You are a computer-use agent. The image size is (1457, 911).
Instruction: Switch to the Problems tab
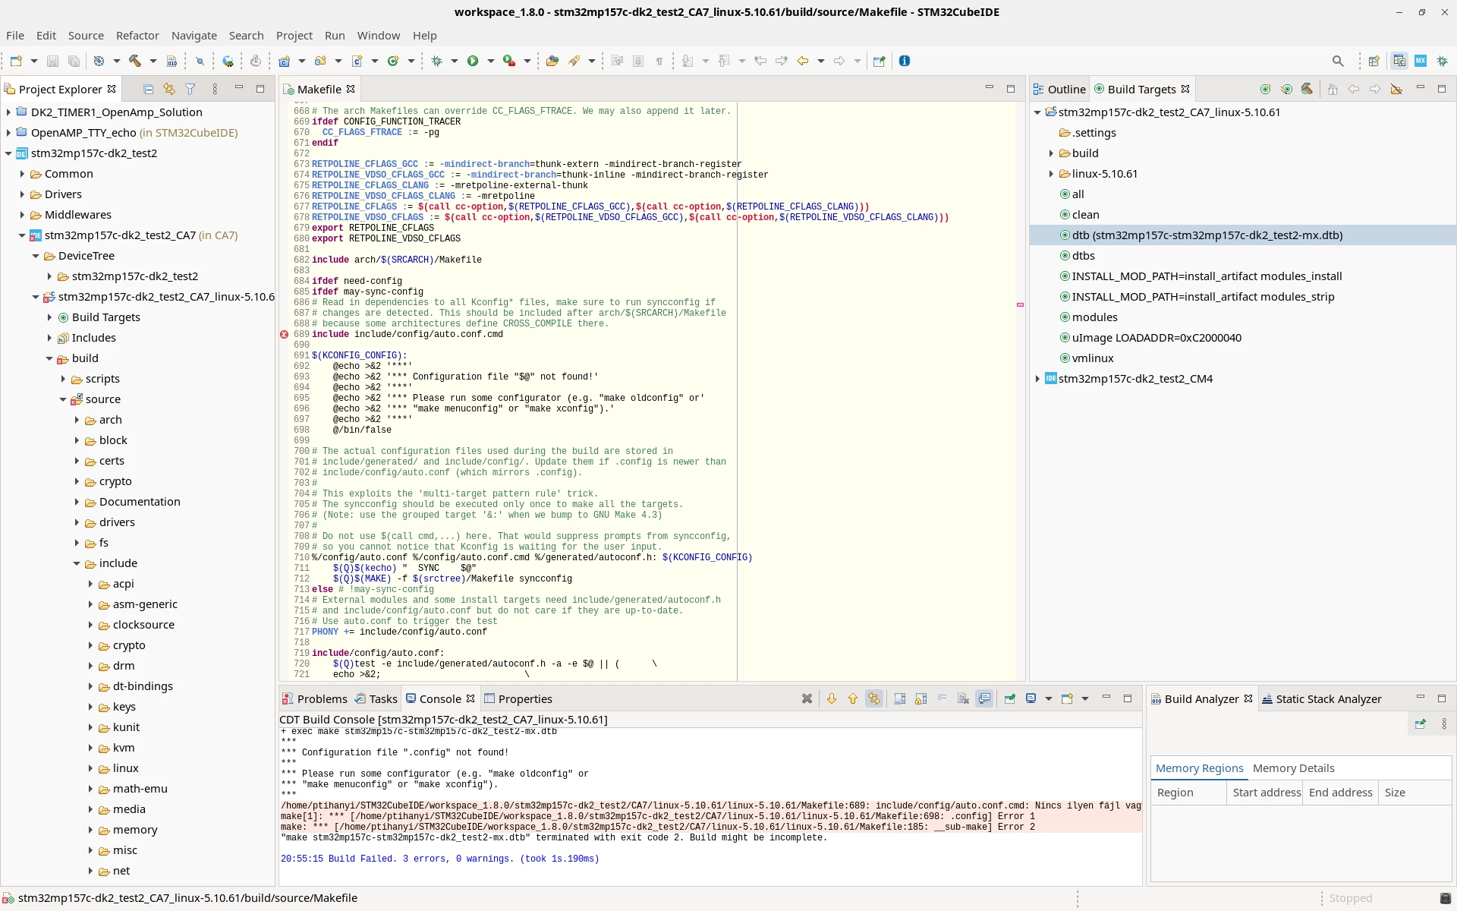315,698
